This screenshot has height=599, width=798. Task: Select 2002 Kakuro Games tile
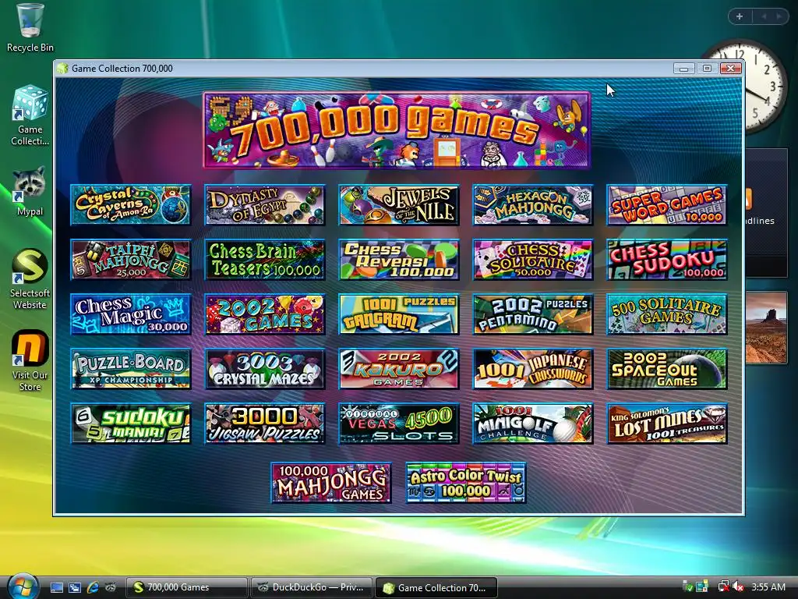pos(398,369)
